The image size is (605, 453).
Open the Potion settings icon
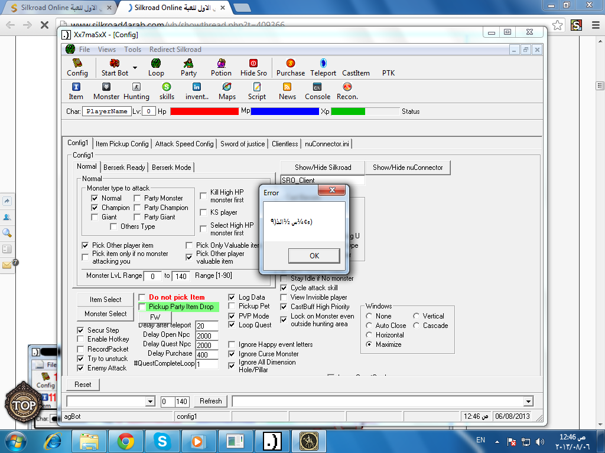point(221,67)
